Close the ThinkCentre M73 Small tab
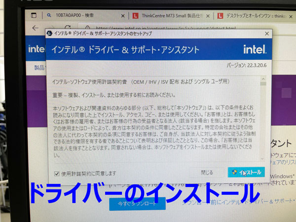296x222 pixels. pyautogui.click(x=208, y=16)
